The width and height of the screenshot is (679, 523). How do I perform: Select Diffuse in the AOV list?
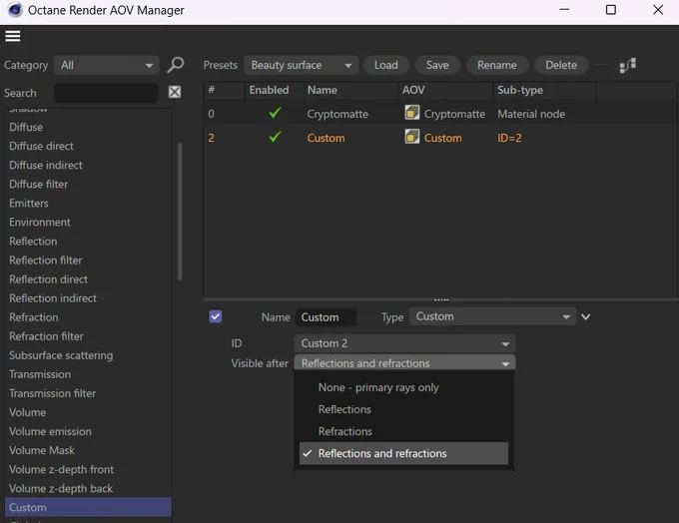point(88,127)
